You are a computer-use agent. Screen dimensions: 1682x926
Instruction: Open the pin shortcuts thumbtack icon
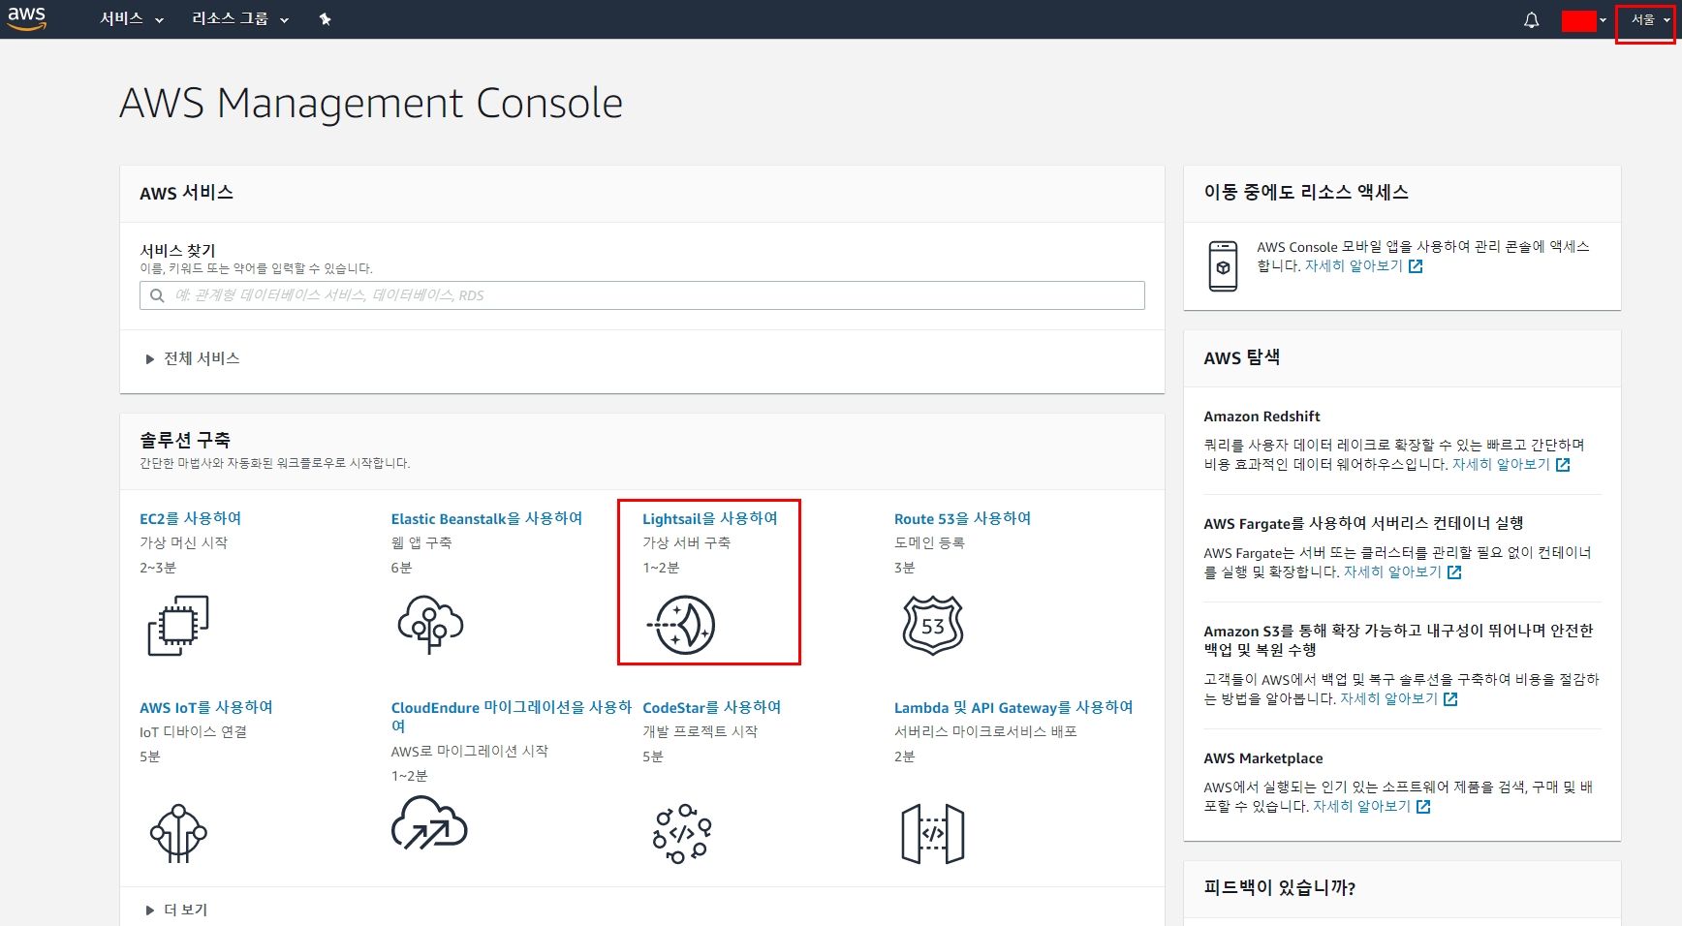click(x=326, y=19)
